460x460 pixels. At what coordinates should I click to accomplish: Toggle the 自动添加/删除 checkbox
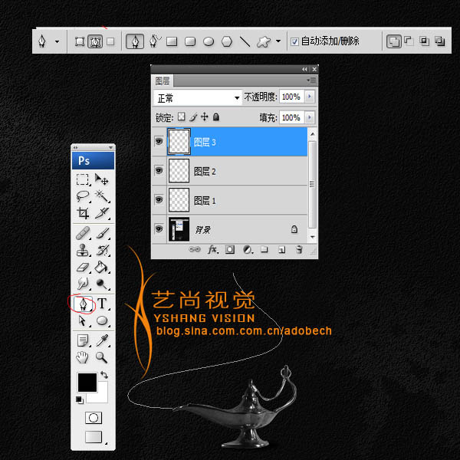click(295, 41)
